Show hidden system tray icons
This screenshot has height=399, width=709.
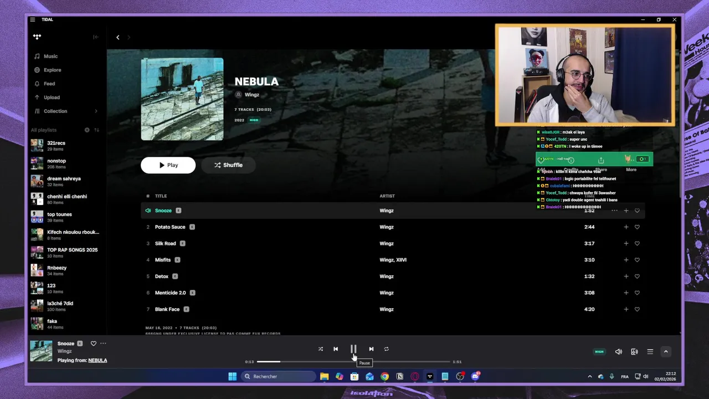[589, 376]
